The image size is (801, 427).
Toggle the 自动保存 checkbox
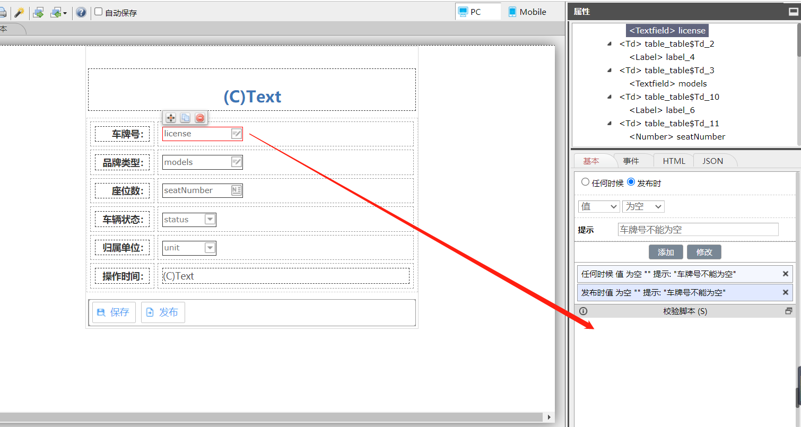pos(98,12)
